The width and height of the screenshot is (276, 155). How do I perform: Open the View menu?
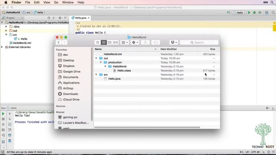click(x=47, y=3)
